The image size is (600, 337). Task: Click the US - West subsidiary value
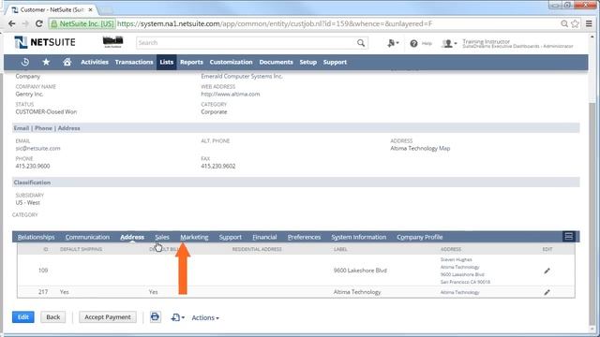tap(27, 202)
